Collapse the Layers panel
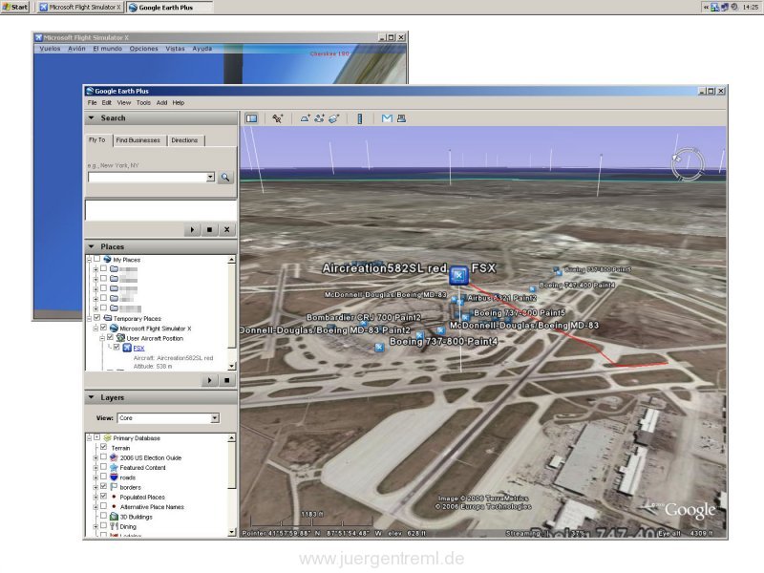Image resolution: width=764 pixels, height=573 pixels. (91, 397)
